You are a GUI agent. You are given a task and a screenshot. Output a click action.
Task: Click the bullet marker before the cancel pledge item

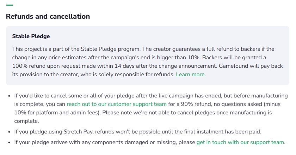pyautogui.click(x=9, y=96)
